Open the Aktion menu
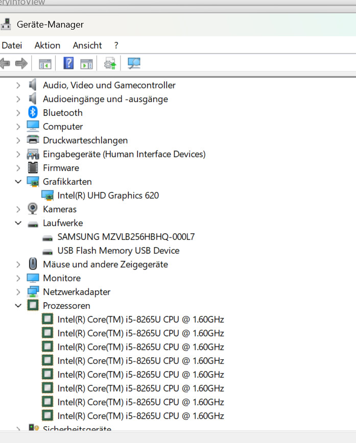Viewport: 356px width, 443px height. click(47, 45)
